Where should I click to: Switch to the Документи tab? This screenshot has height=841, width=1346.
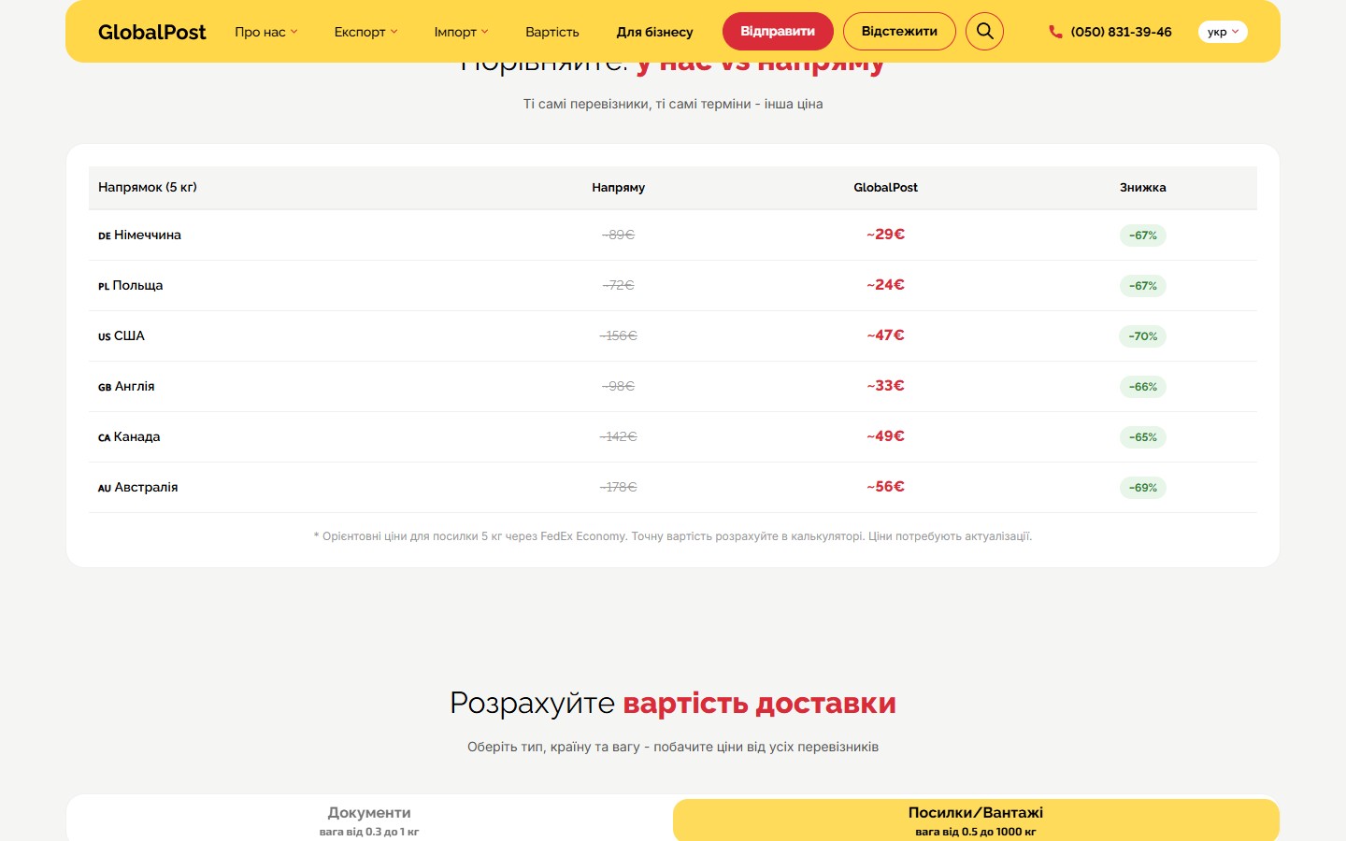[369, 820]
